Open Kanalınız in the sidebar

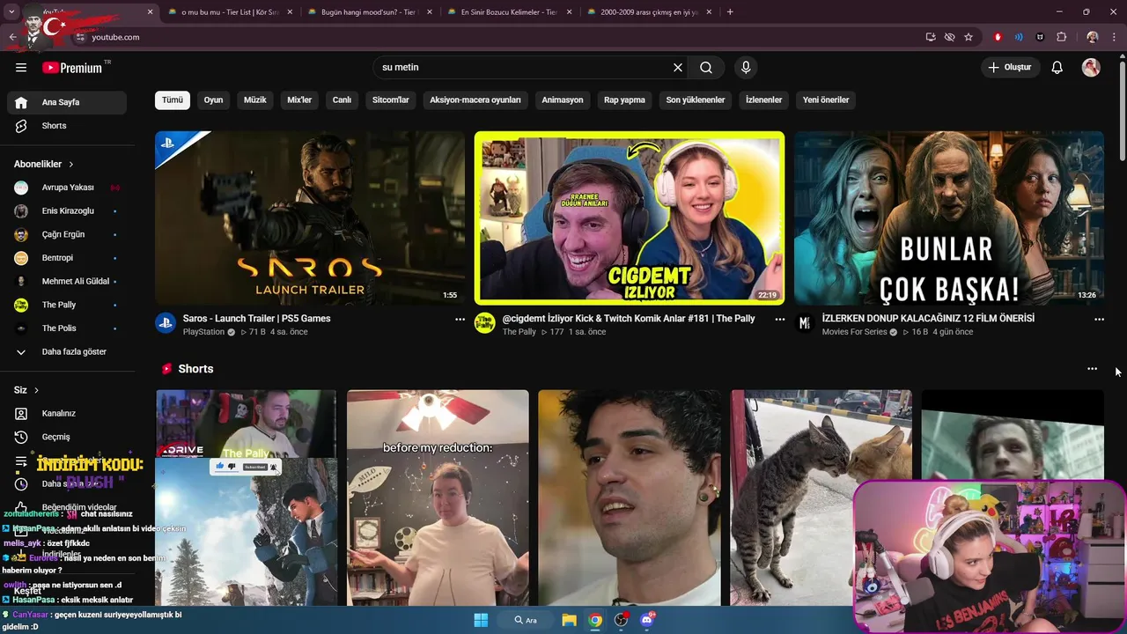(x=67, y=414)
